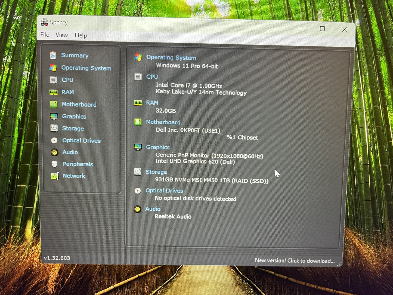The height and width of the screenshot is (295, 393).
Task: Click the Audio speaker icon in summary panel
Action: [x=138, y=209]
